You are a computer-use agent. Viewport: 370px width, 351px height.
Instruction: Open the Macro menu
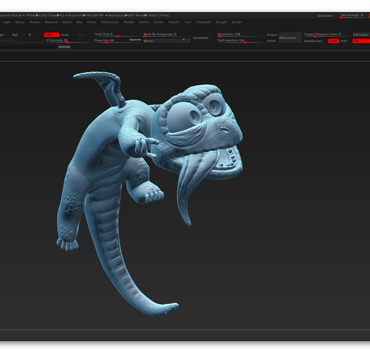click(20, 22)
